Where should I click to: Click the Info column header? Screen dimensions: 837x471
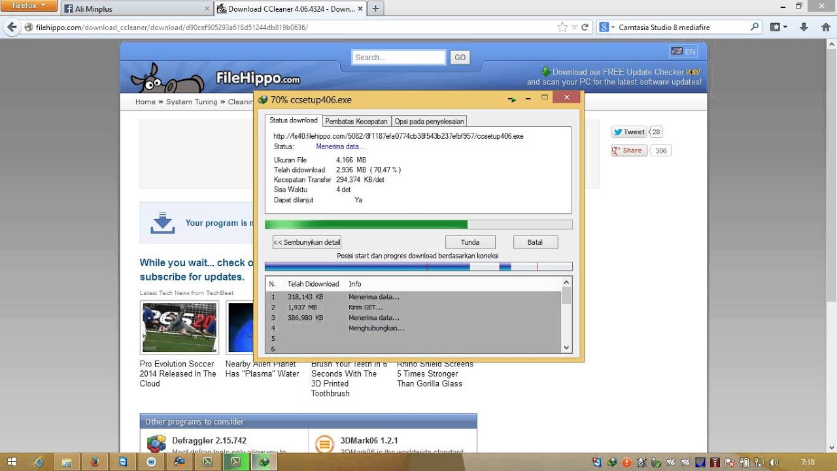(355, 284)
